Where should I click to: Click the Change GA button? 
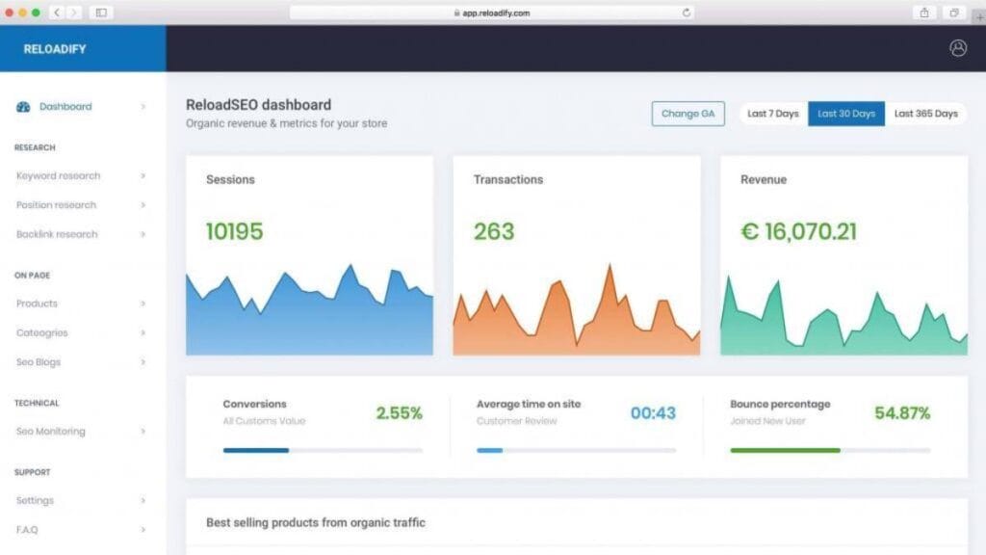click(688, 114)
